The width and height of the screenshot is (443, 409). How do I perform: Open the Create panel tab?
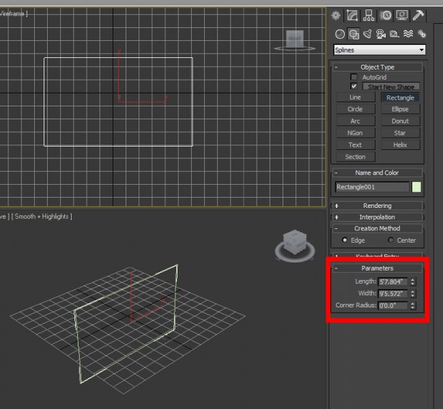tap(336, 15)
